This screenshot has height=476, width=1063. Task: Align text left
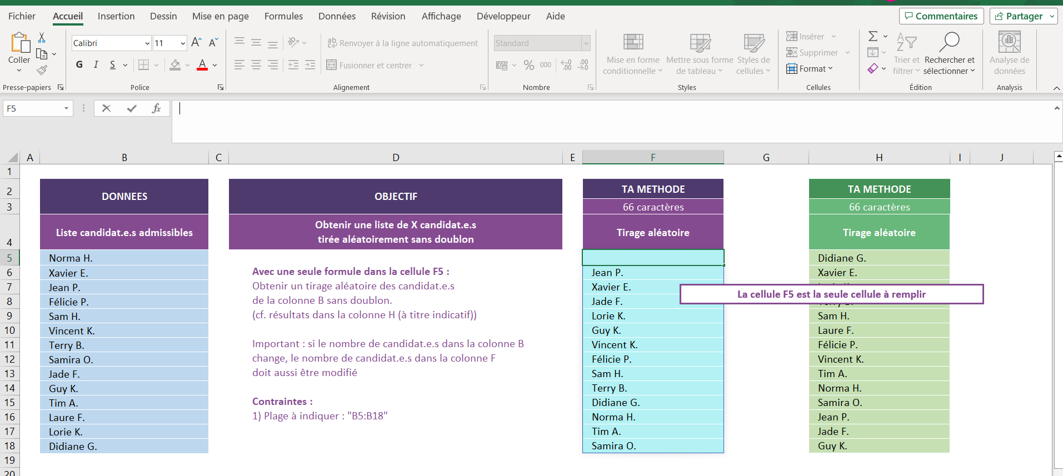(x=239, y=65)
